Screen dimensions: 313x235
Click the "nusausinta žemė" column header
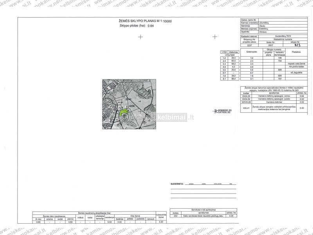point(161,216)
